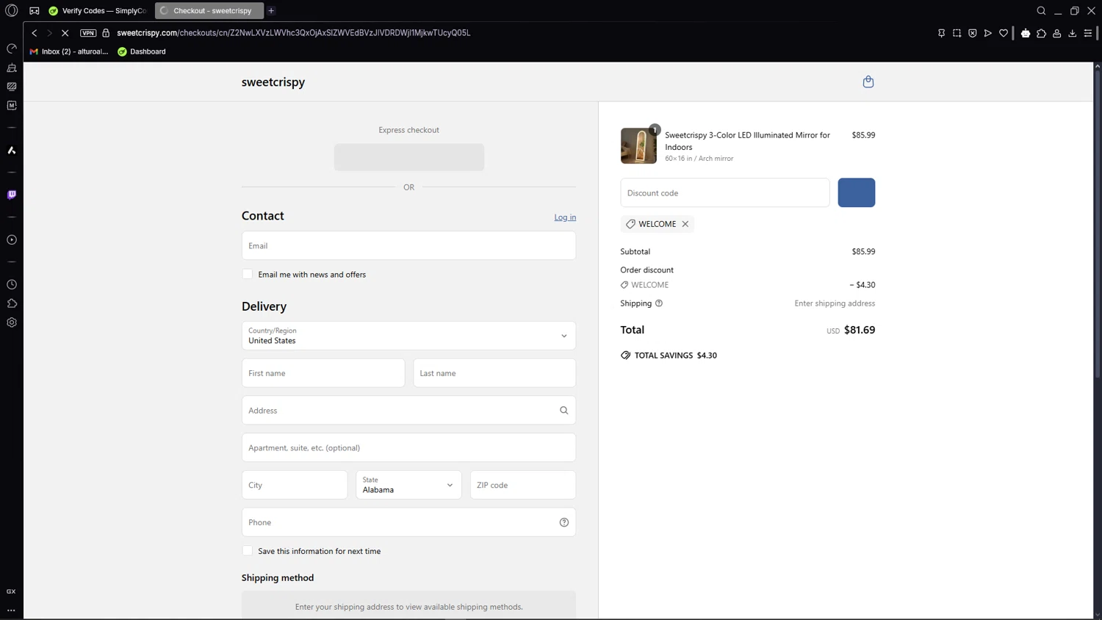This screenshot has height=620, width=1102.
Task: Click the blue apply discount button
Action: 857,192
